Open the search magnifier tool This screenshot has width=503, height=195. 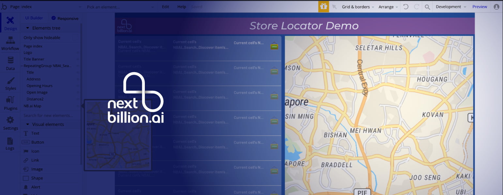(427, 7)
